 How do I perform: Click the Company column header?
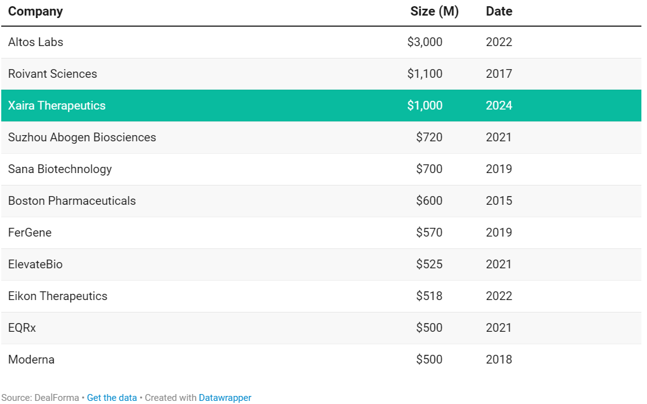coord(36,11)
